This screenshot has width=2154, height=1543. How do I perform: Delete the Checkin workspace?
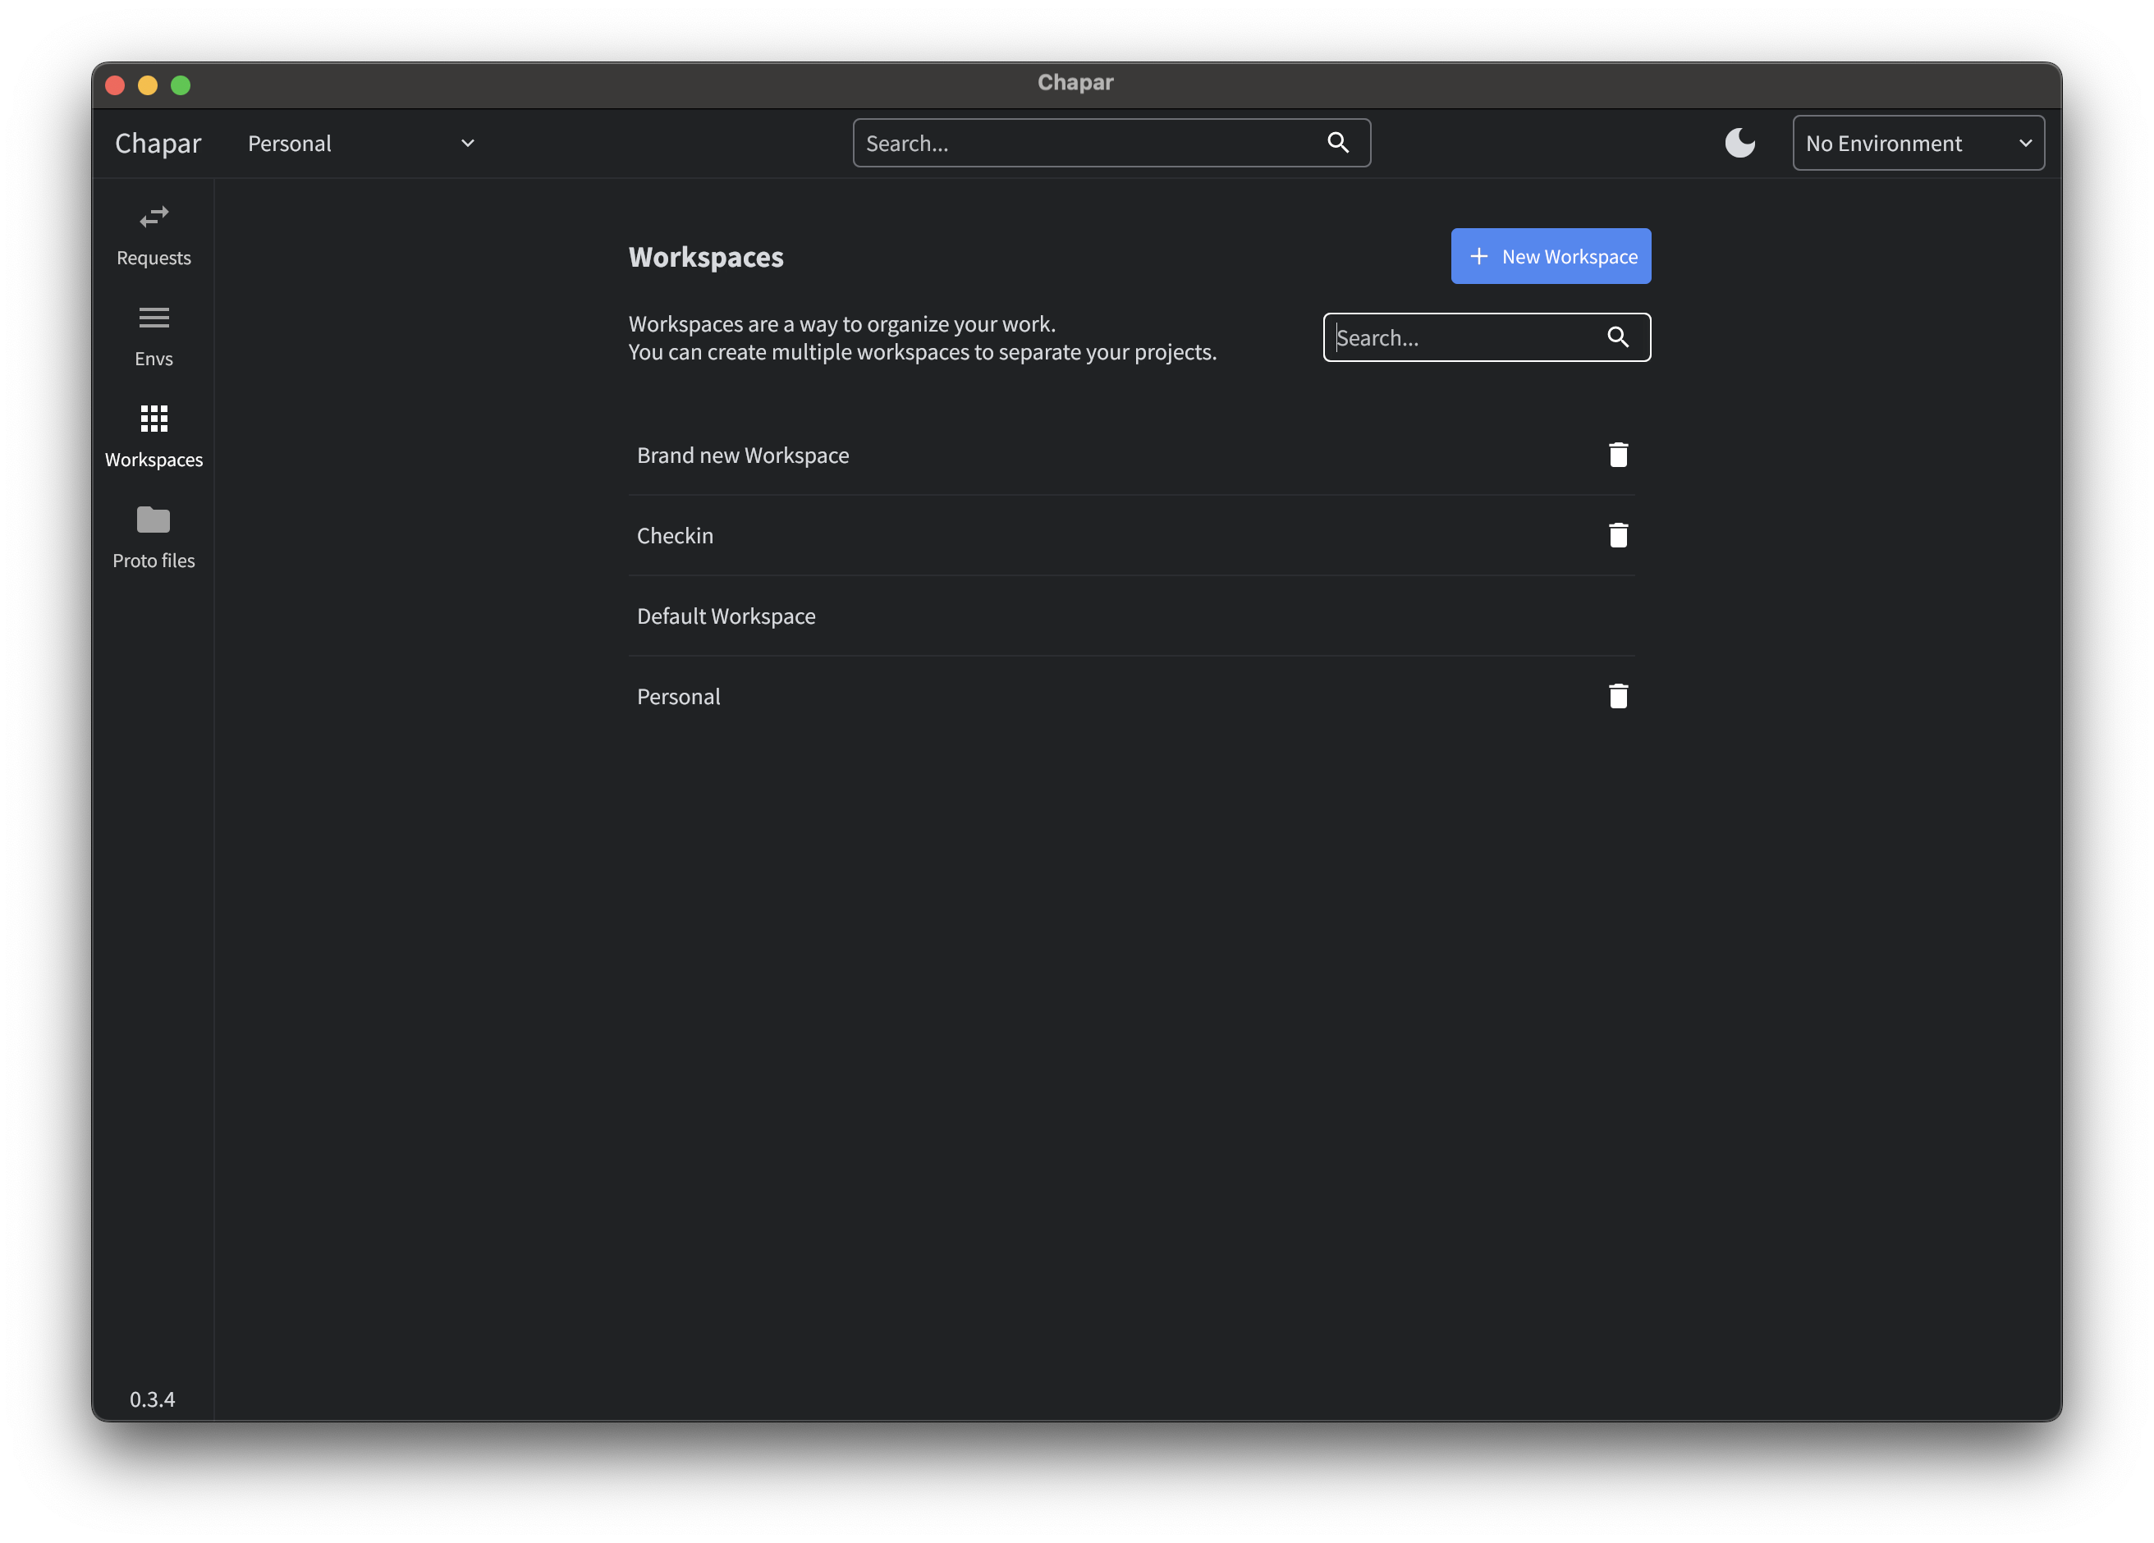tap(1617, 536)
